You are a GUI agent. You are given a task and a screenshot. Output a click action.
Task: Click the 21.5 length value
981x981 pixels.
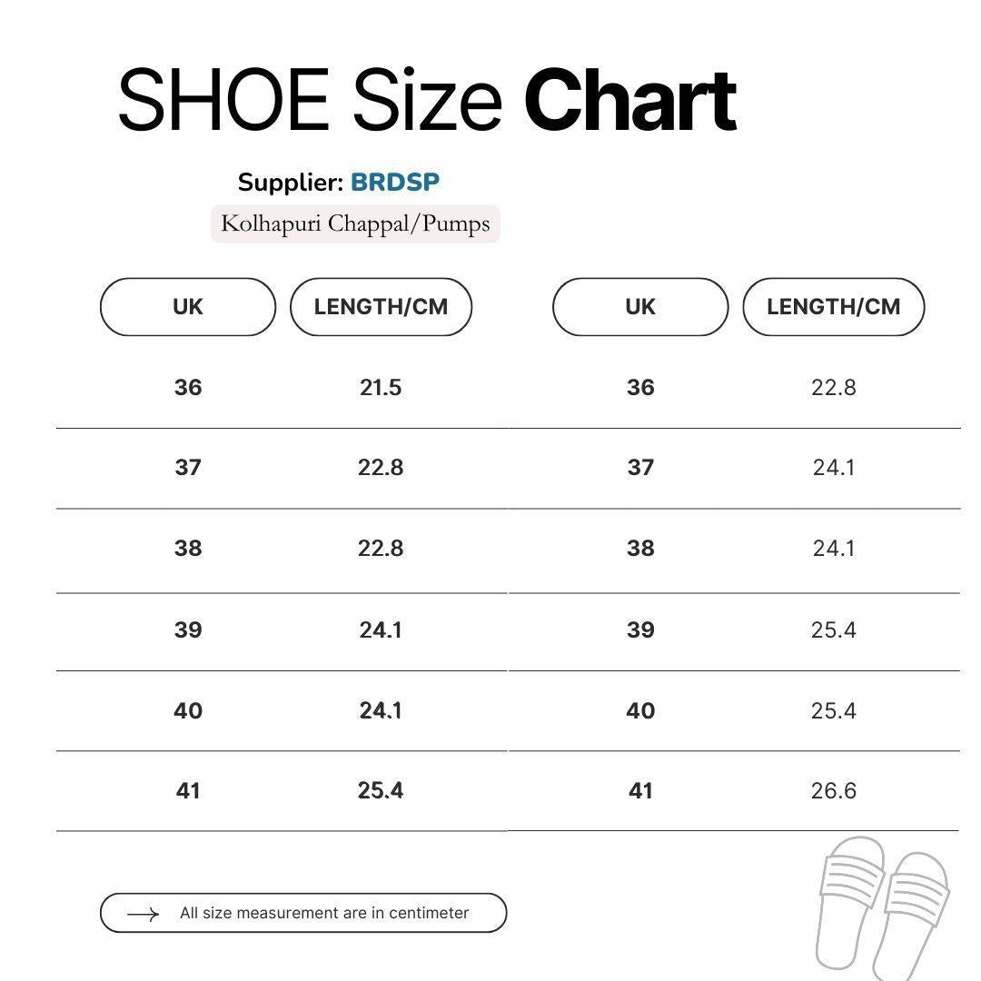tap(381, 388)
